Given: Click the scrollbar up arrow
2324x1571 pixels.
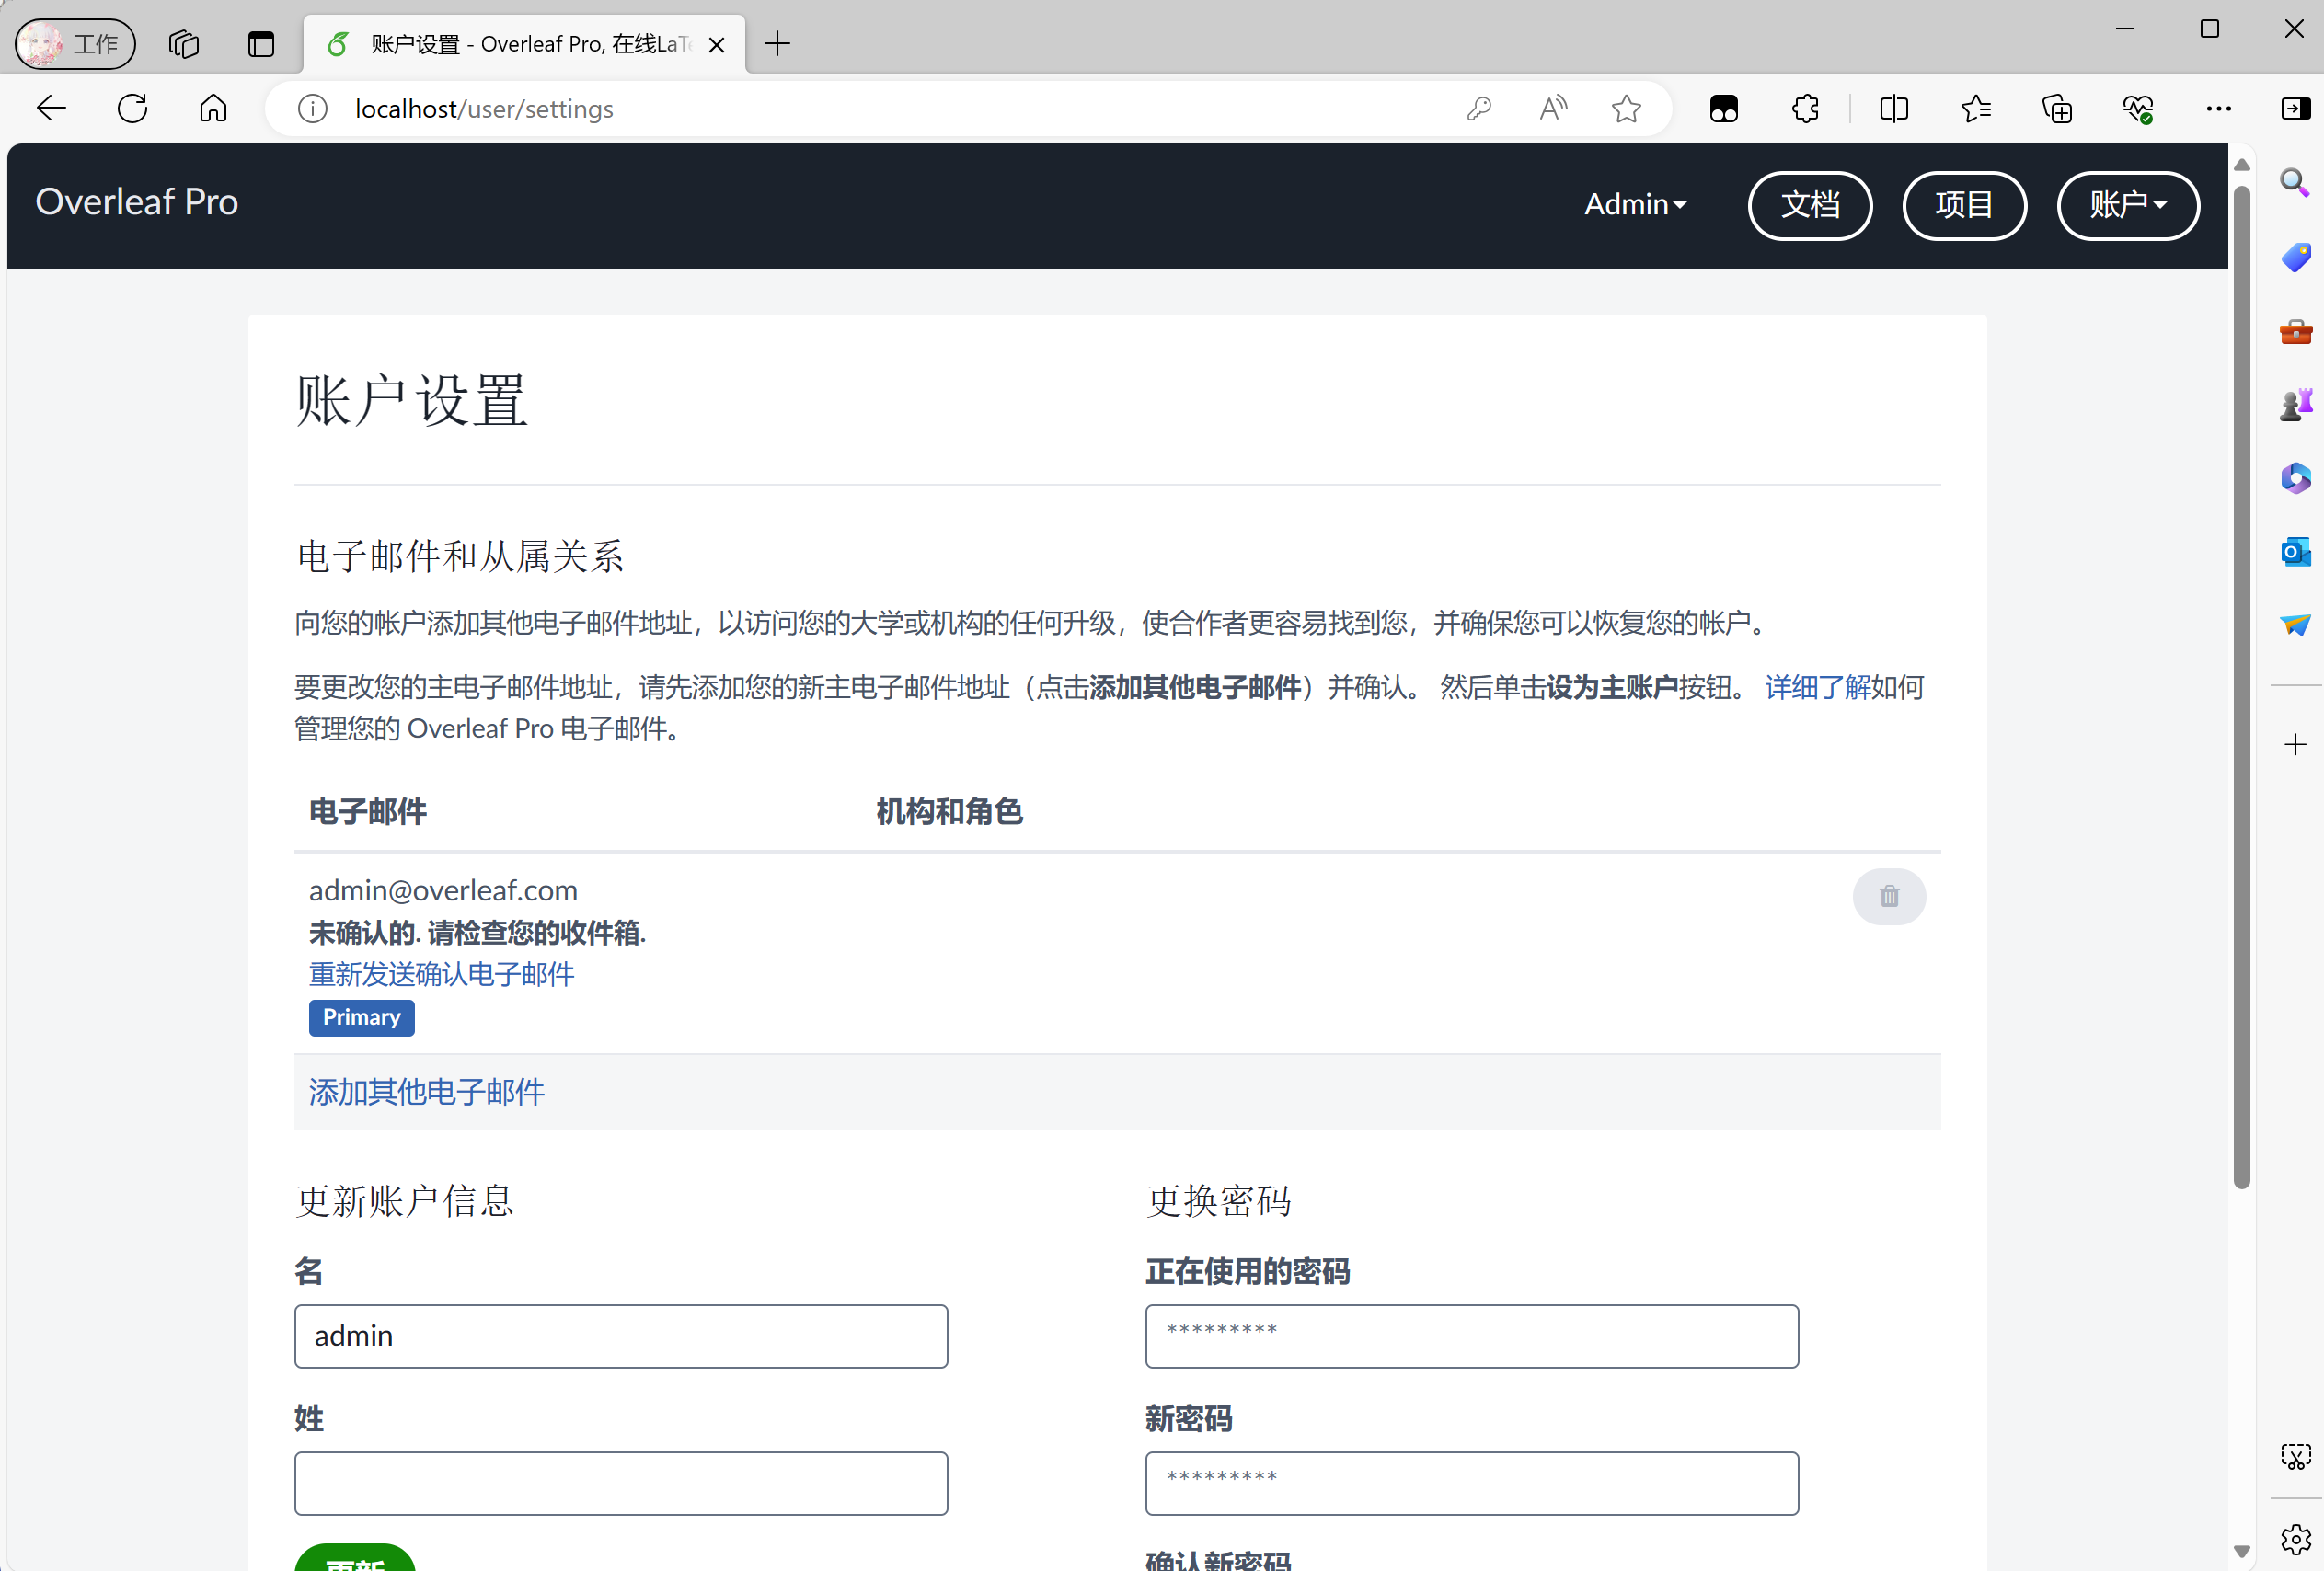Looking at the screenshot, I should (2242, 164).
